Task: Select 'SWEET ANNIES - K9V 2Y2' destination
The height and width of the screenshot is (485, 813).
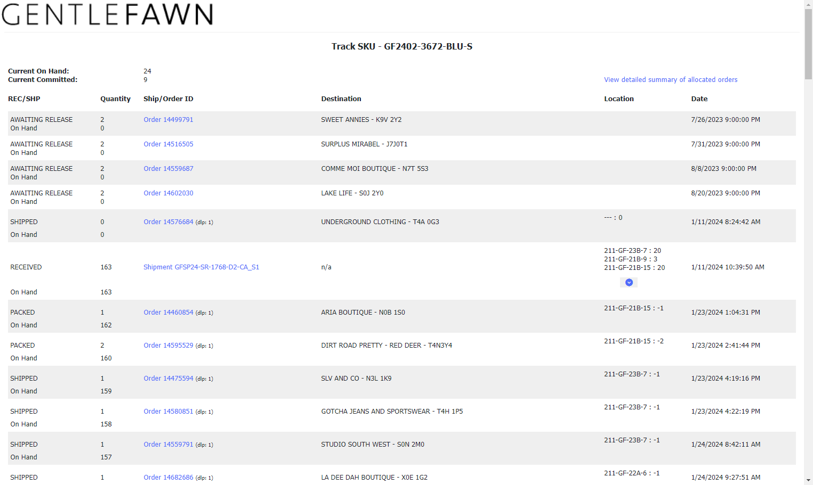Action: pyautogui.click(x=361, y=120)
